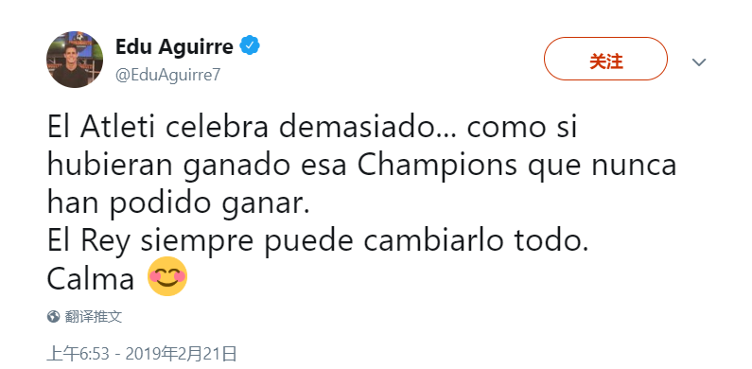Click the globe icon beside 翻译推文
Viewport: 752px width, 369px height.
click(53, 317)
